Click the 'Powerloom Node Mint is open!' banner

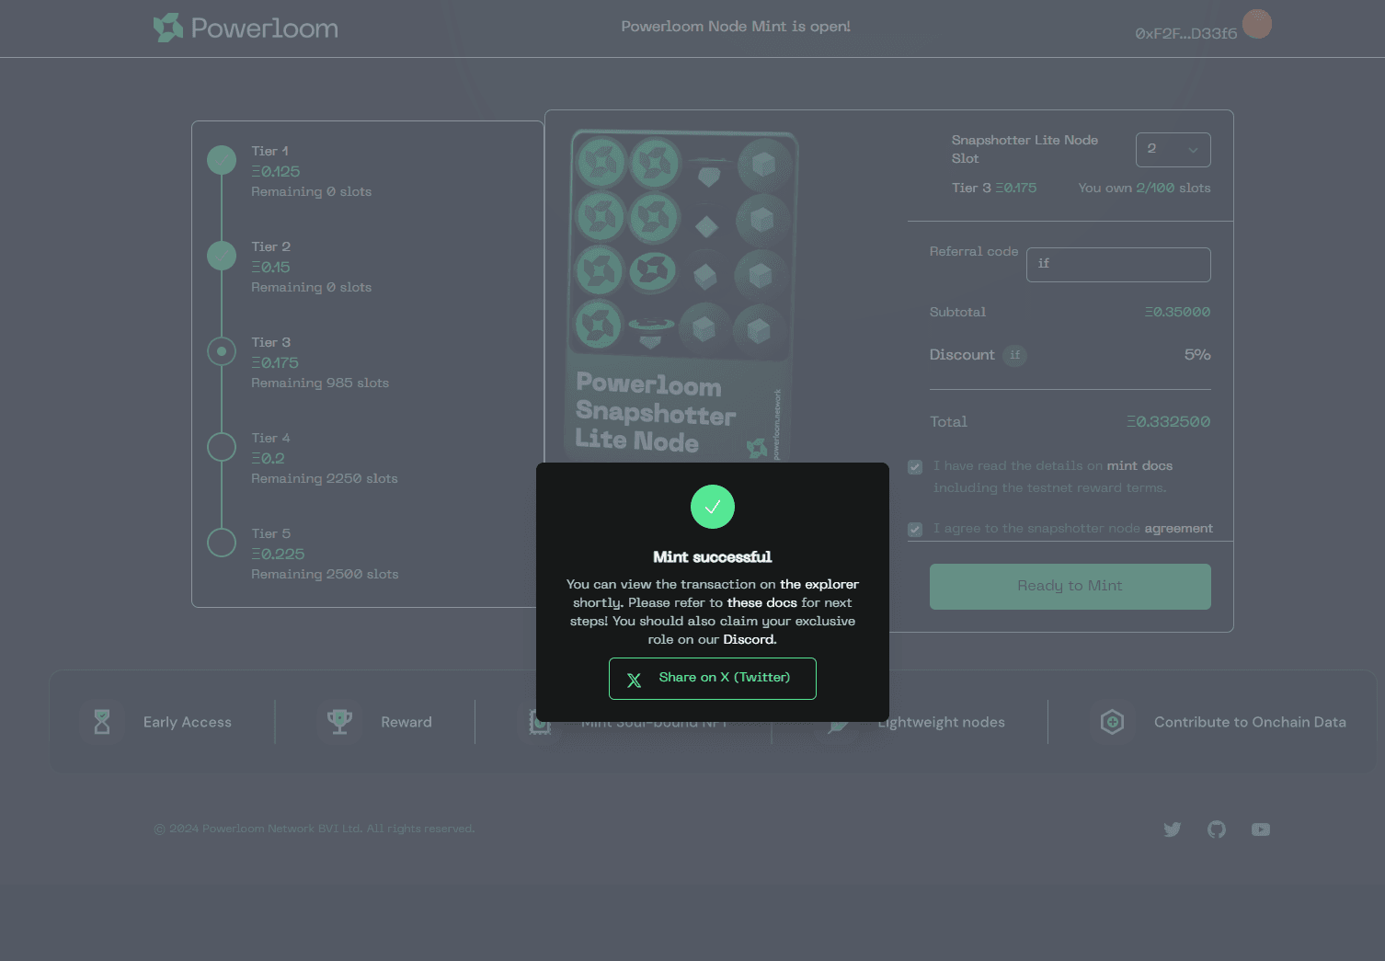pos(736,27)
